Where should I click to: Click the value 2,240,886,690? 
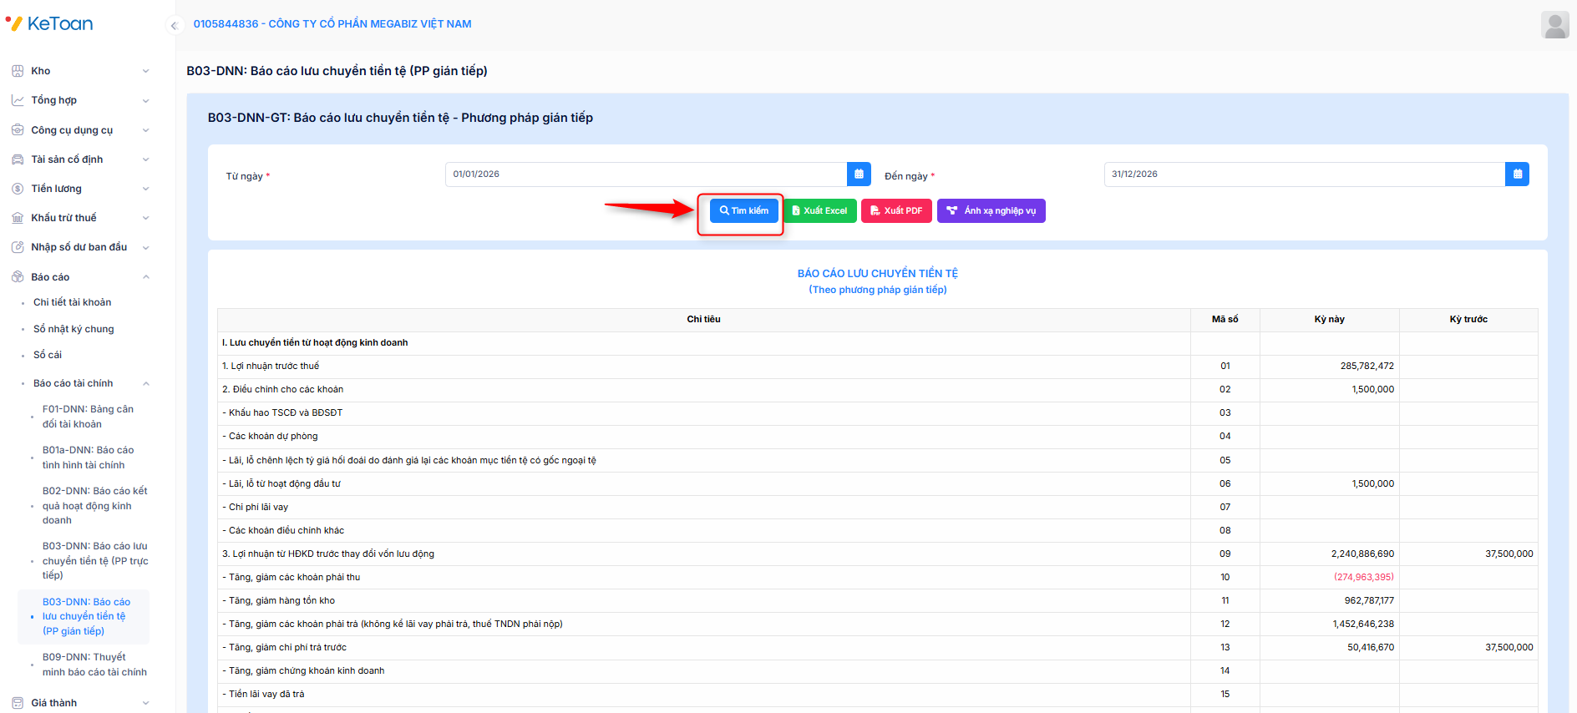pyautogui.click(x=1362, y=554)
